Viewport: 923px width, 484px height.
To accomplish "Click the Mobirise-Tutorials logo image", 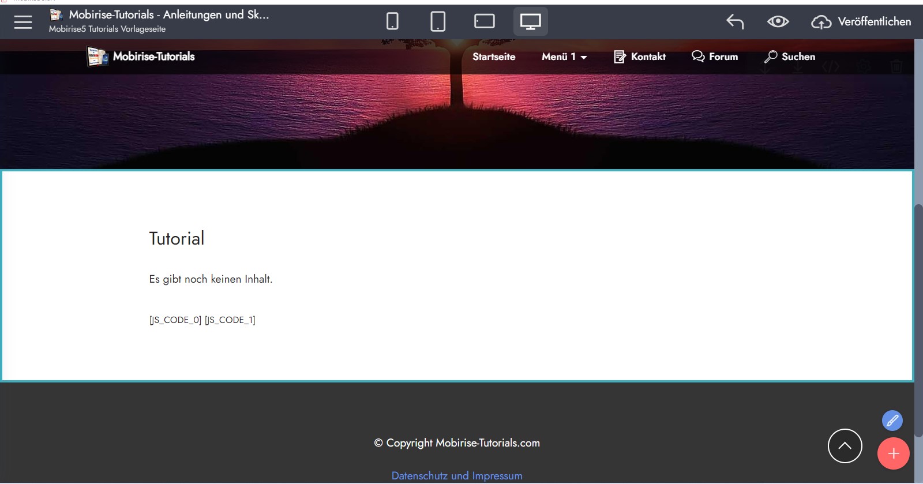I will [97, 57].
